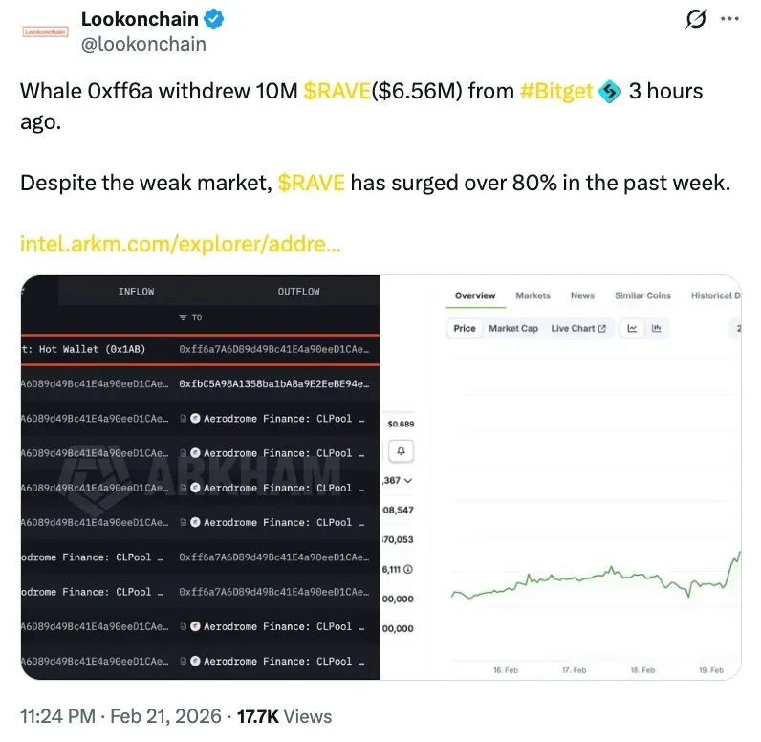Click the info icon next to 6,111
761x742 pixels.
point(408,569)
